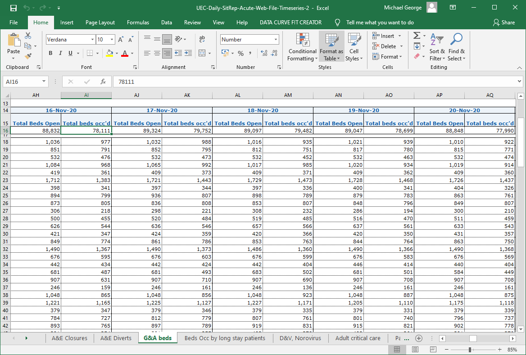The height and width of the screenshot is (355, 526).
Task: Switch to the Formulas tab
Action: pyautogui.click(x=138, y=23)
